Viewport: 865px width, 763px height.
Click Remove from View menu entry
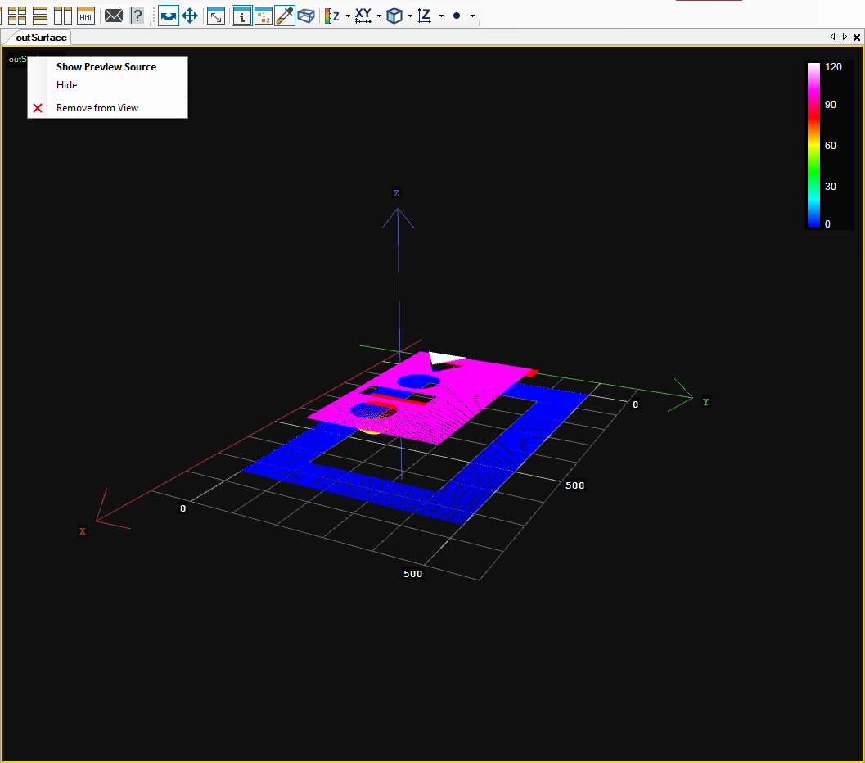point(97,108)
